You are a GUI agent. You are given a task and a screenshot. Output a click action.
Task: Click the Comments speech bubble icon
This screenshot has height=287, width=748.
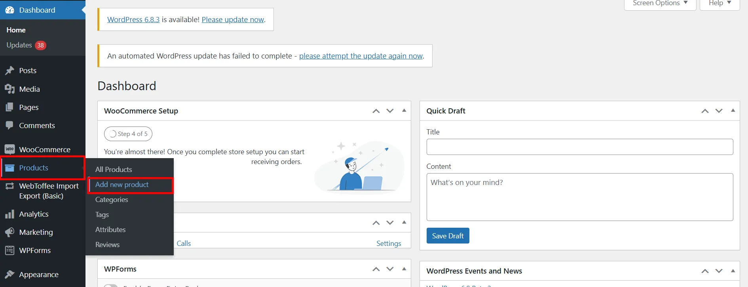click(9, 125)
